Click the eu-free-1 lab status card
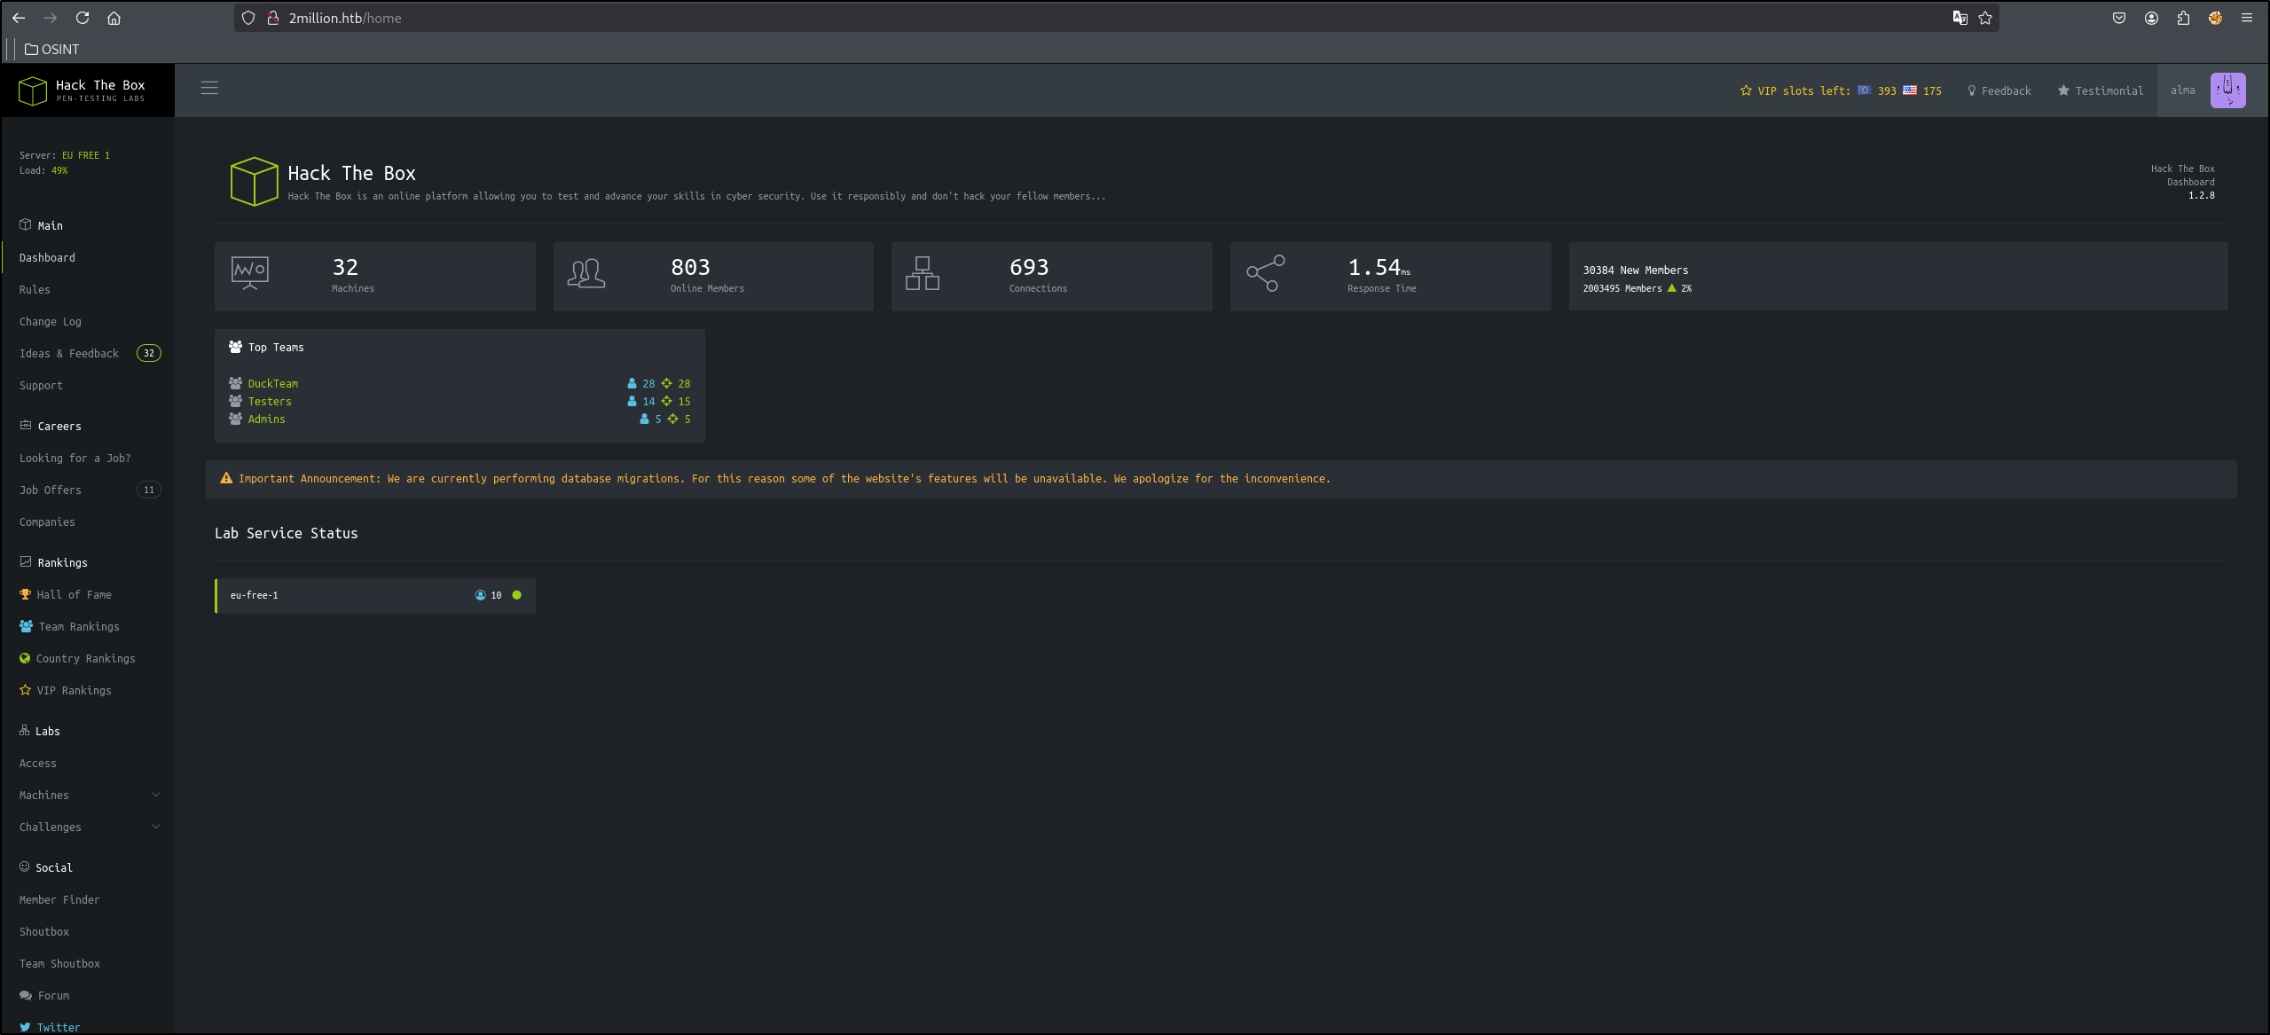The image size is (2270, 1035). coord(375,595)
